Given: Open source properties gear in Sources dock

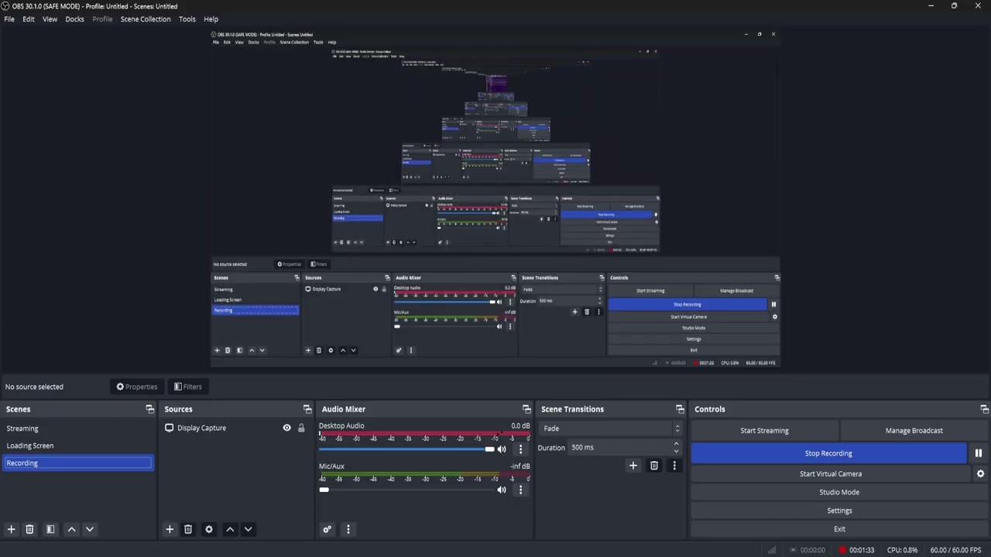Looking at the screenshot, I should pyautogui.click(x=208, y=529).
